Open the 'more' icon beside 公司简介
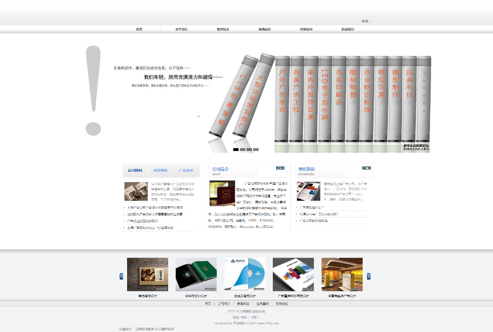This screenshot has height=332, width=493. [280, 168]
